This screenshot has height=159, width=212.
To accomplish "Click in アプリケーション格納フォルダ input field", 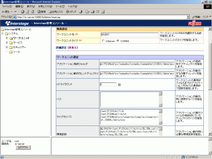I will (137, 64).
